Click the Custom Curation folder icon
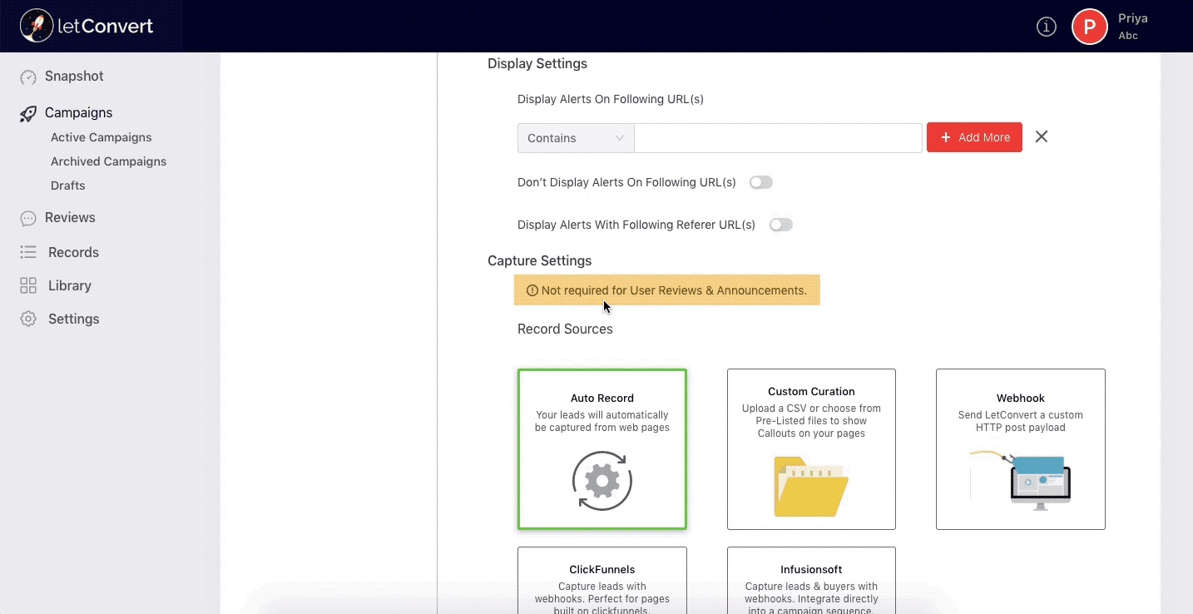Image resolution: width=1193 pixels, height=614 pixels. [810, 487]
